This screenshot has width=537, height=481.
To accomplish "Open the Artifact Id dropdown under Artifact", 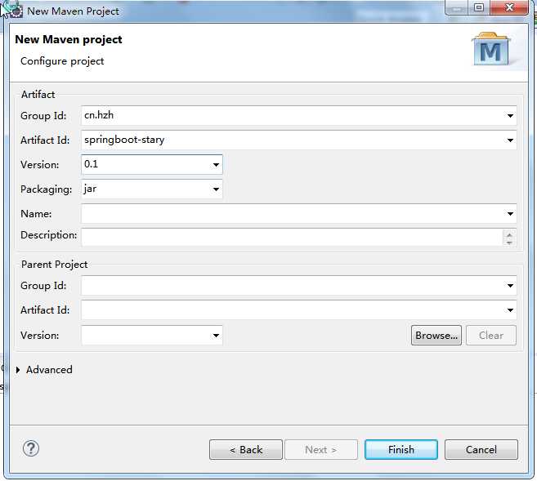I will (510, 140).
